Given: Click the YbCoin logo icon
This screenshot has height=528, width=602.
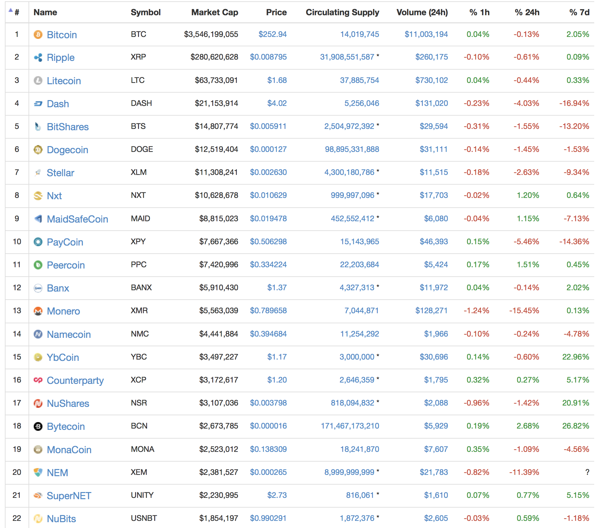Looking at the screenshot, I should (x=38, y=357).
